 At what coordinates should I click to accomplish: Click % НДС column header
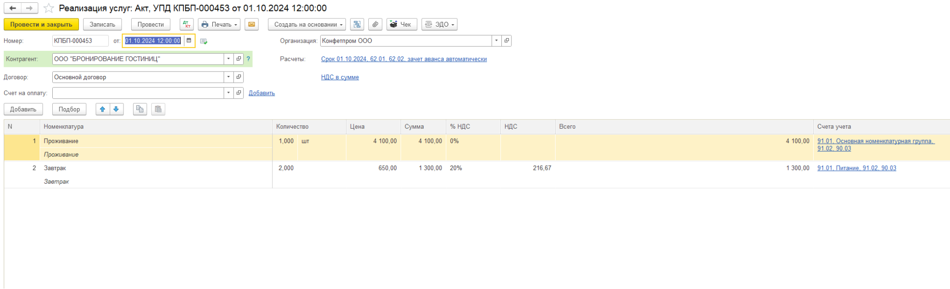(x=473, y=127)
